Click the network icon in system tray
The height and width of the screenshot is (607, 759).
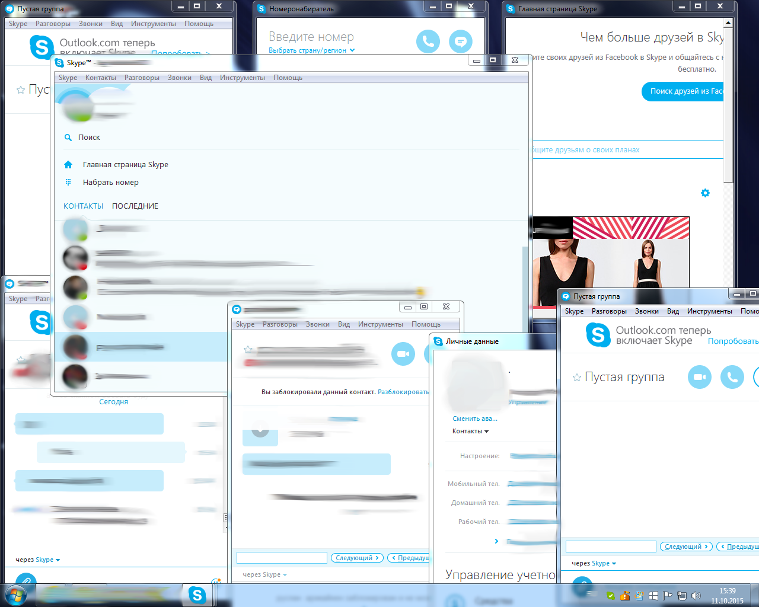pos(682,596)
